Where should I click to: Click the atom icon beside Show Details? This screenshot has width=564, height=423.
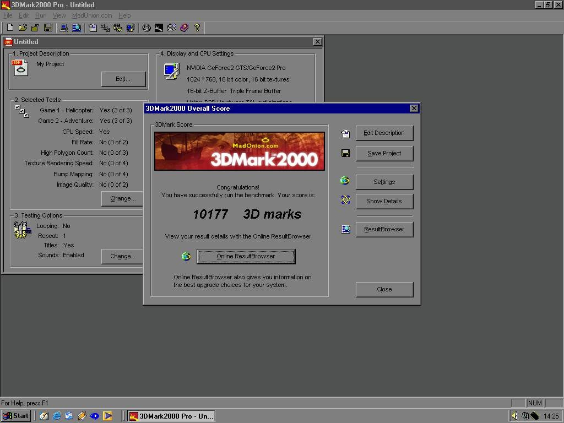[x=345, y=199]
